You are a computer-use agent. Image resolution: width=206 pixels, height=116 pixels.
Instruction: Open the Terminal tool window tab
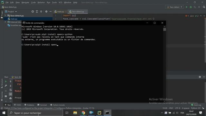tap(42, 105)
